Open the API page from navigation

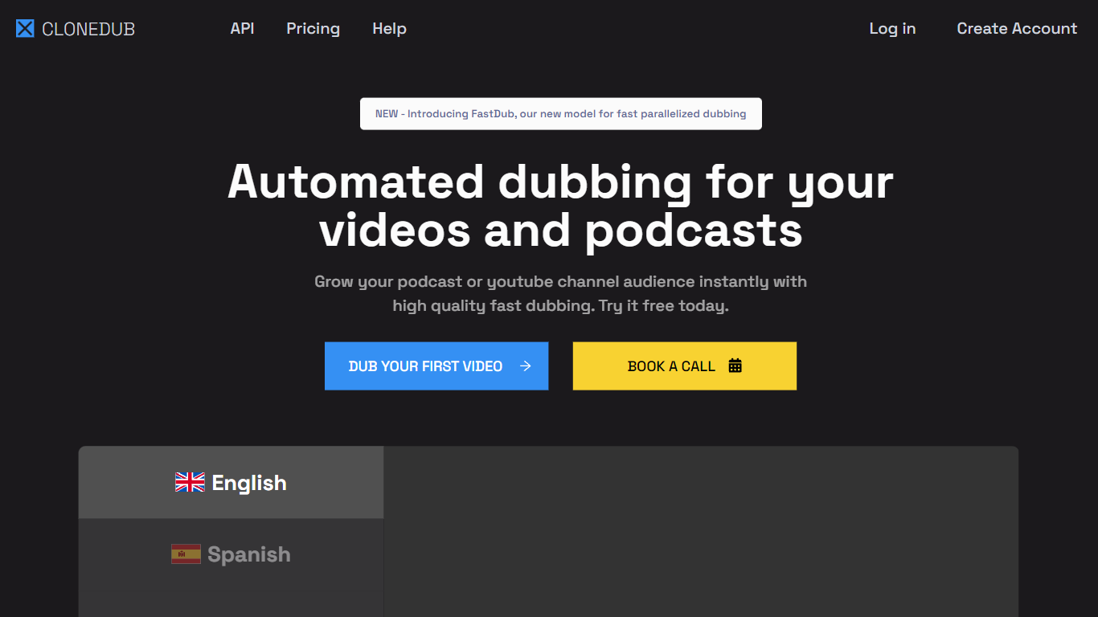(x=242, y=28)
